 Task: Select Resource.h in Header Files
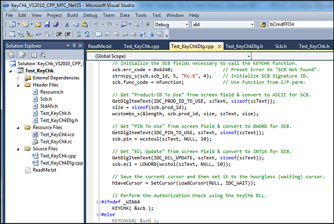pyautogui.click(x=52, y=92)
